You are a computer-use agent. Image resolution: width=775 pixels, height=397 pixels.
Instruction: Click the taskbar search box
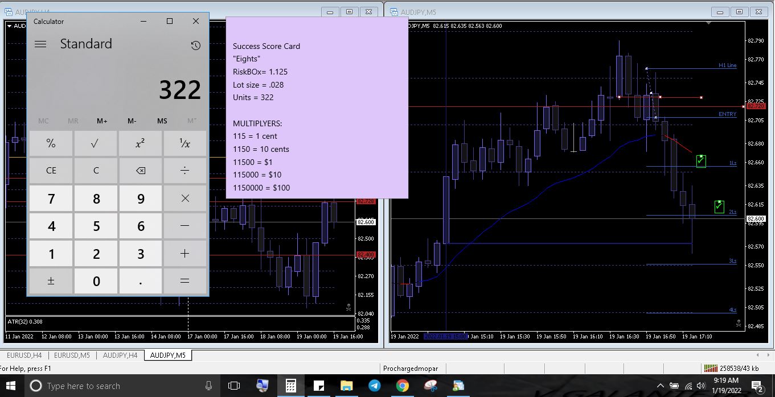(121, 386)
